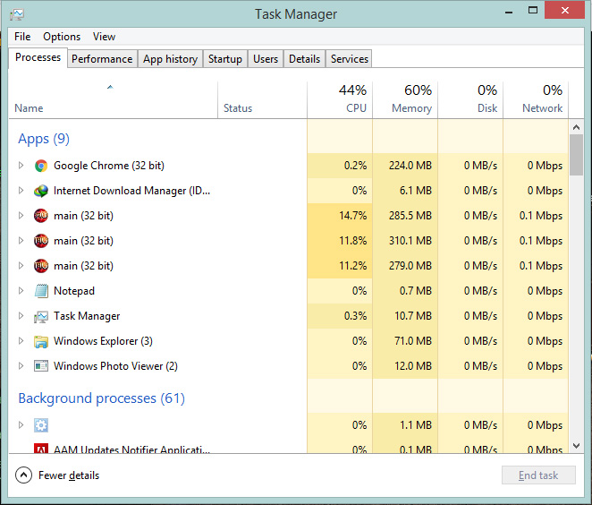Expand the Internet Download Manager group
Viewport: 592px width, 505px height.
21,191
